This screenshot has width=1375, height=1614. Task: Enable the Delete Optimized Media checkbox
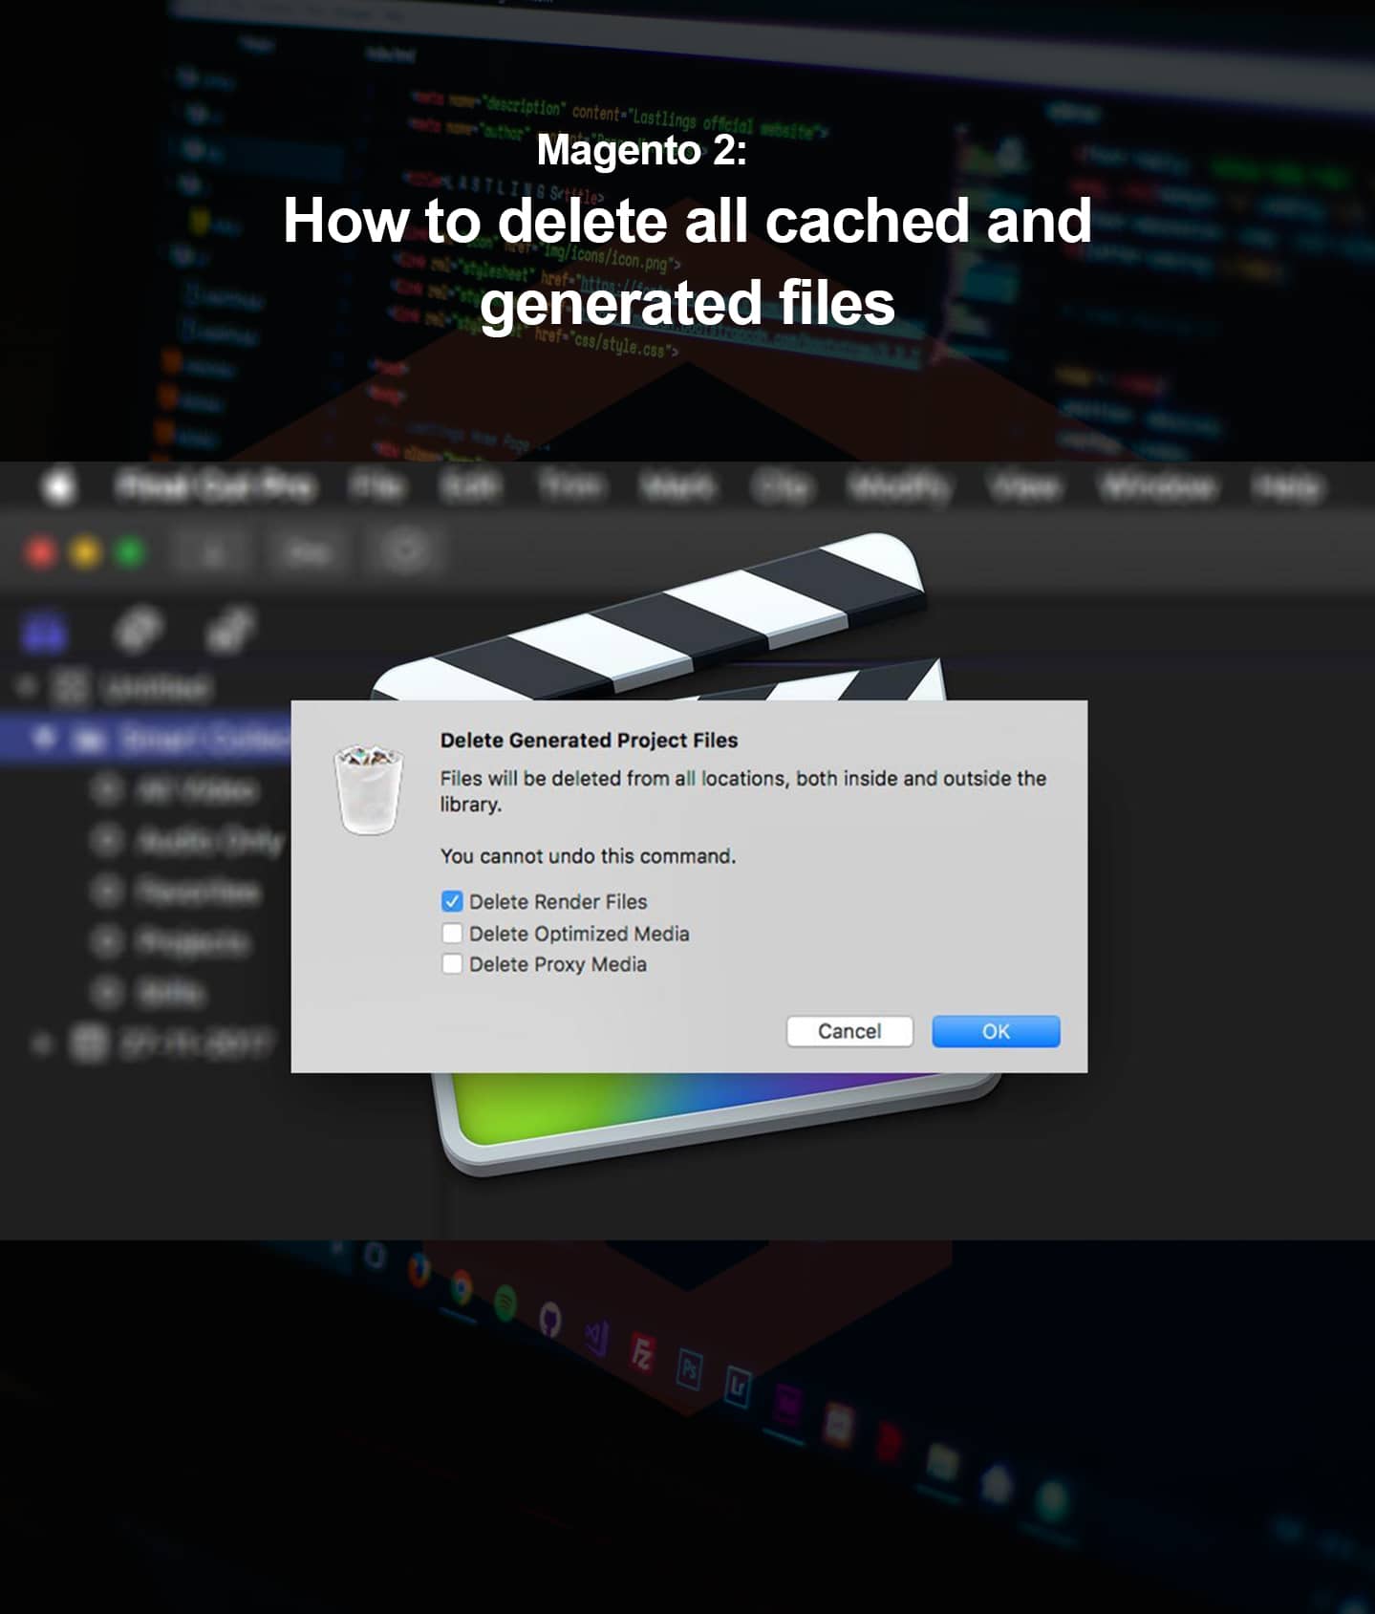point(452,933)
